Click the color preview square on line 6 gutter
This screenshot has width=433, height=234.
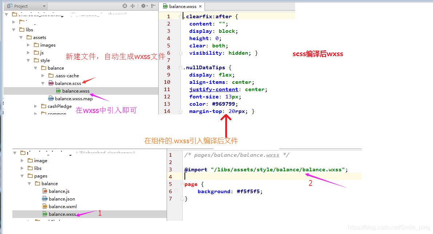point(176,191)
